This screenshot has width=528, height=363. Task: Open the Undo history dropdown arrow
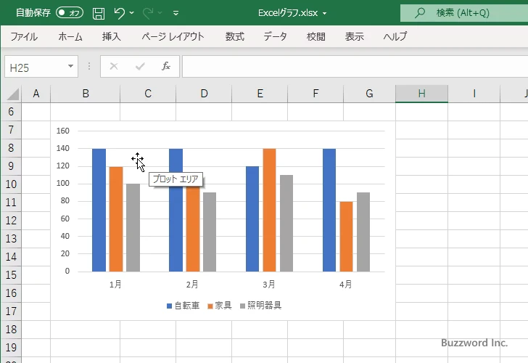[132, 13]
